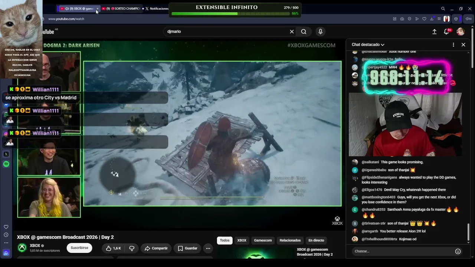
Task: Clear the djmario search text
Action: coord(292,32)
